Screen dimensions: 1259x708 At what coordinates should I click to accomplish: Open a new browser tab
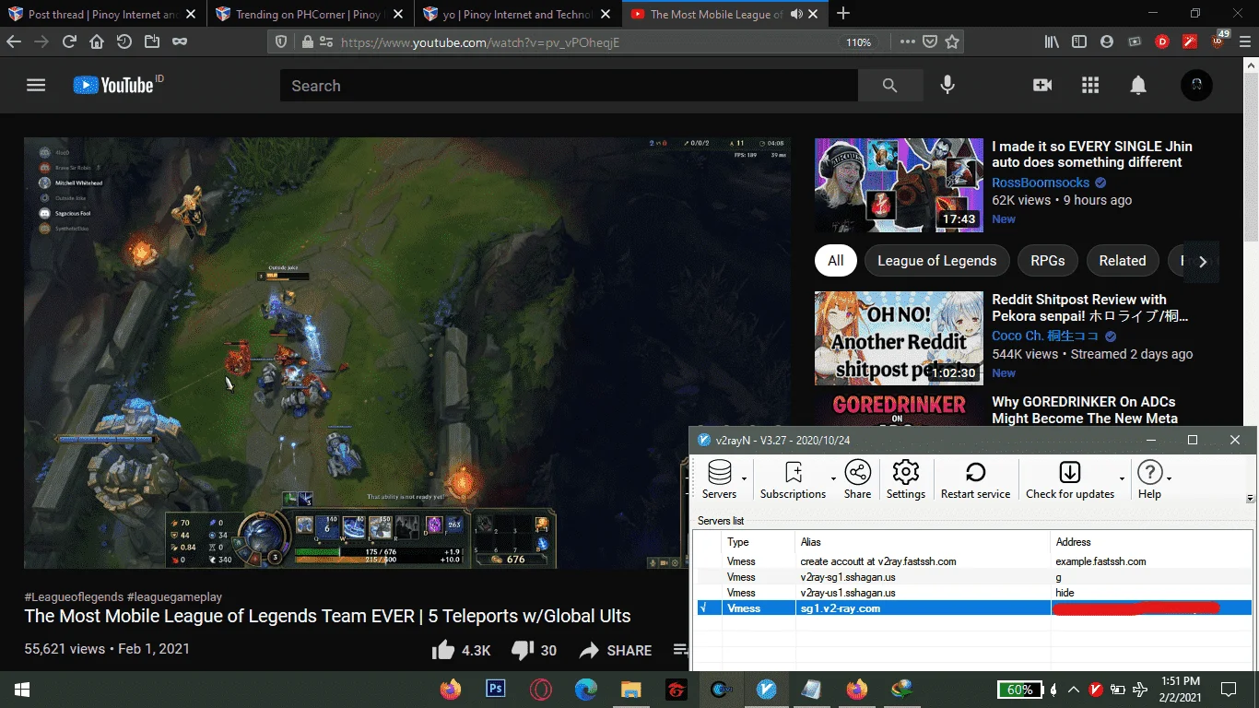tap(843, 14)
